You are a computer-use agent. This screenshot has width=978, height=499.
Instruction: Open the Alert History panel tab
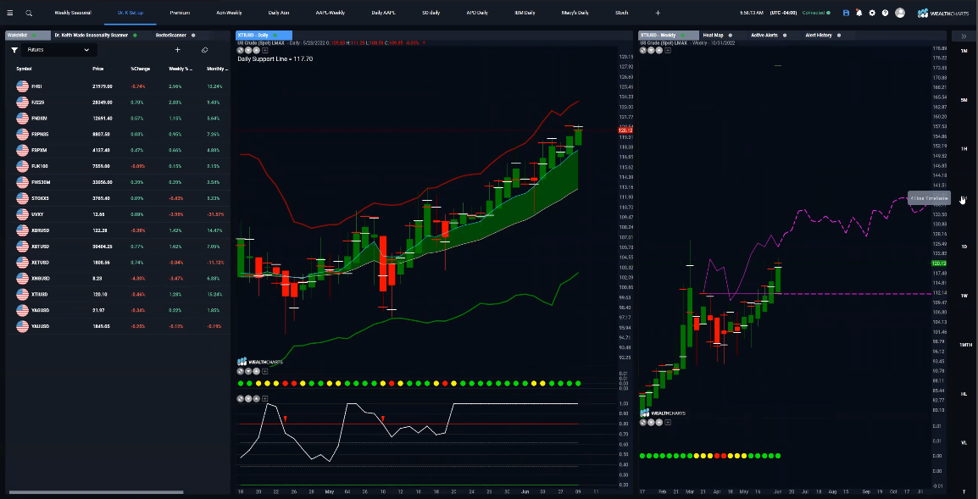(x=819, y=36)
